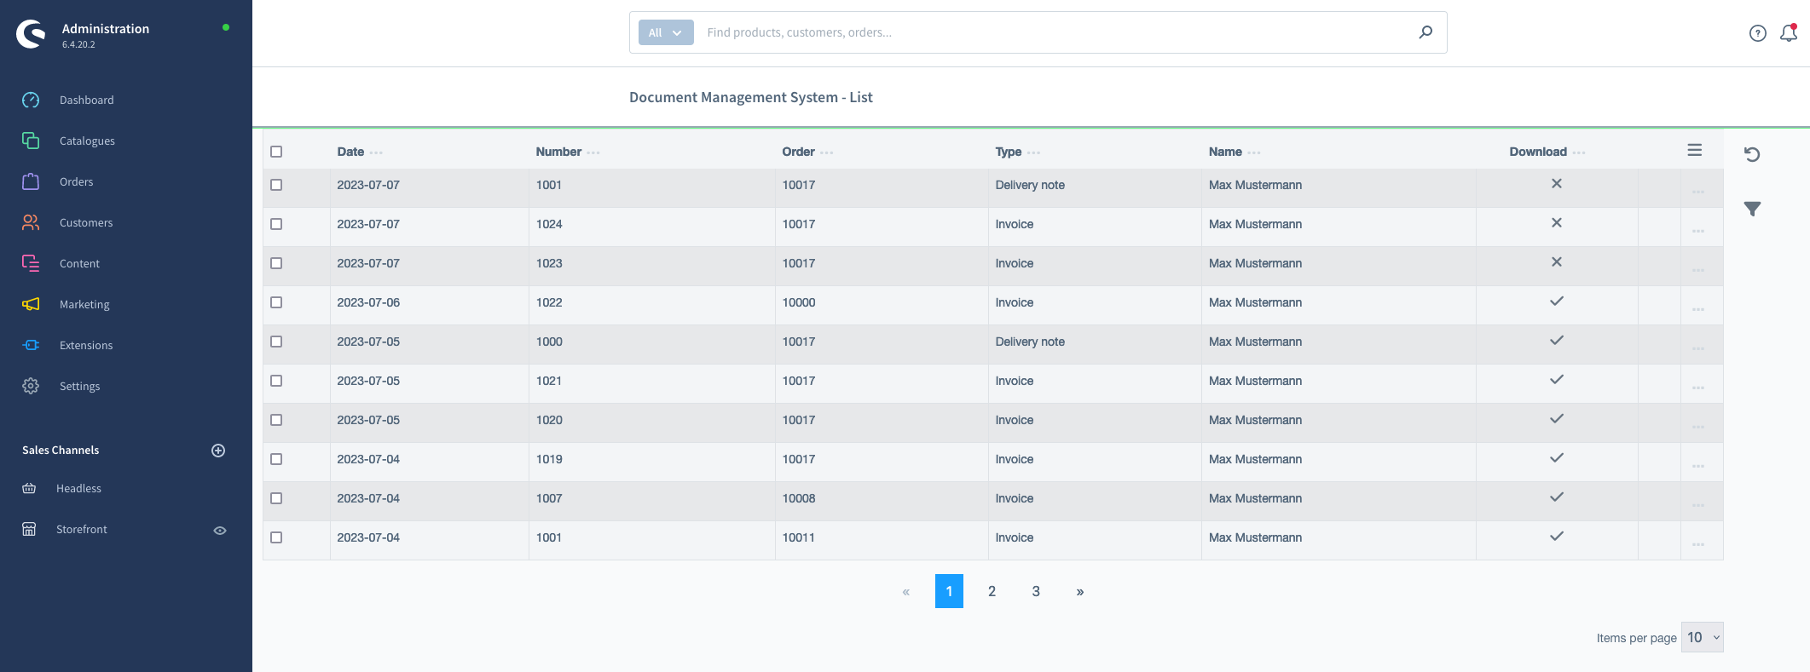This screenshot has height=672, width=1810.
Task: Open the Orders bag icon
Action: pos(31,181)
